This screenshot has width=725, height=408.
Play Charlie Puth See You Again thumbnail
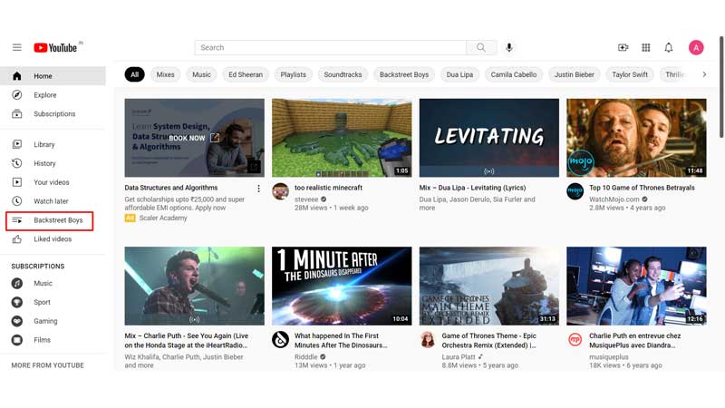pyautogui.click(x=194, y=286)
